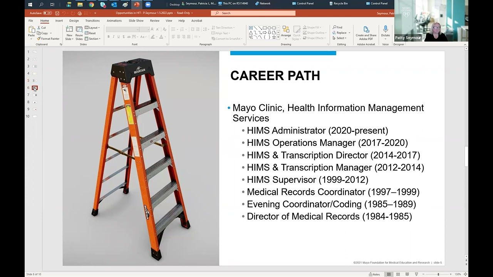This screenshot has width=493, height=277.
Task: Switch to the Slide Show tab
Action: [136, 21]
